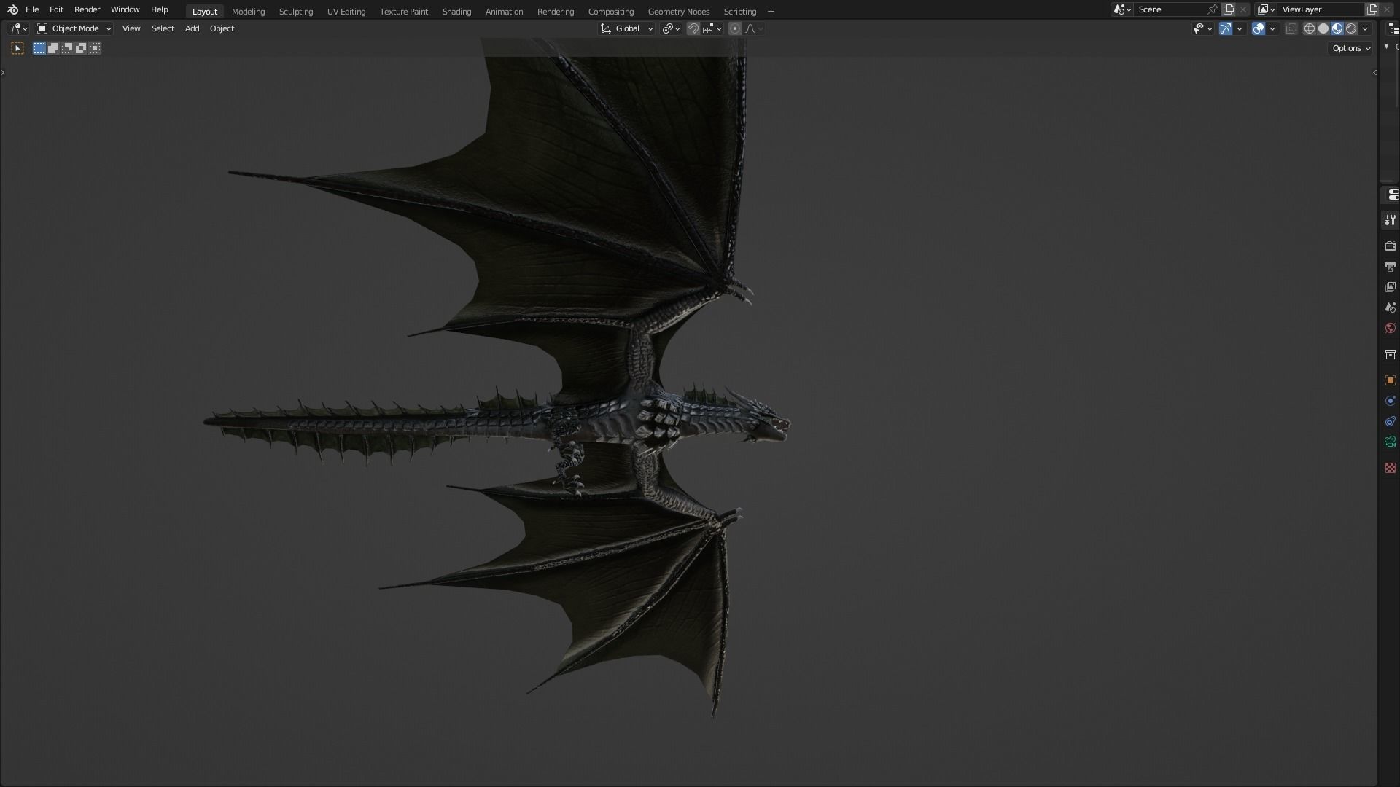Screen dimensions: 1400x787
Task: Choose the Set new selection mode
Action: [39, 48]
